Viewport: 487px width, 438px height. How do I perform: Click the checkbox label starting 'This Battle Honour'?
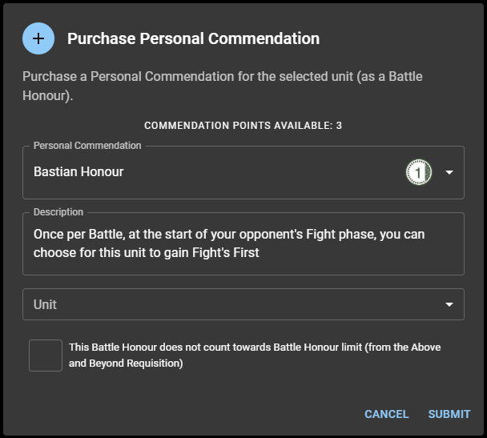[x=255, y=348]
